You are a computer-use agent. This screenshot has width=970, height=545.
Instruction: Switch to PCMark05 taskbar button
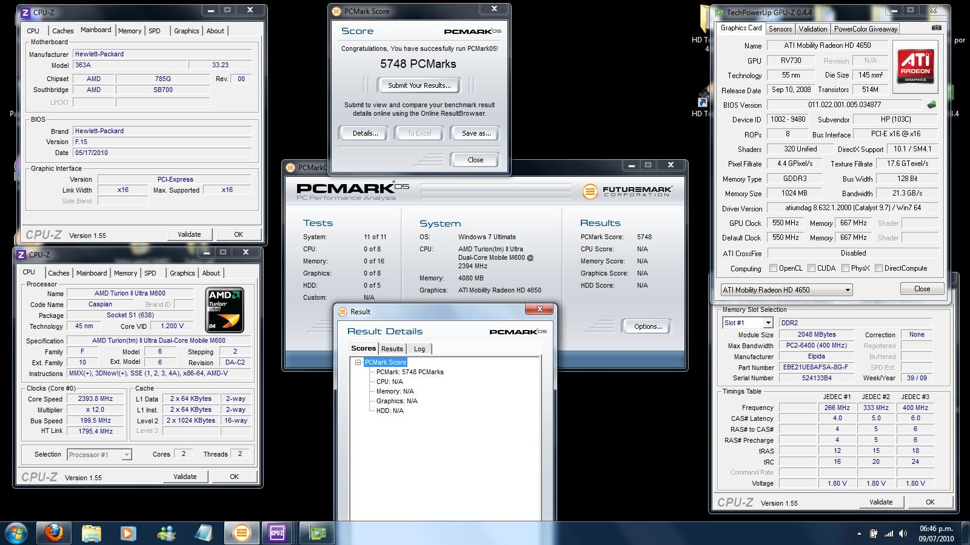click(x=241, y=533)
